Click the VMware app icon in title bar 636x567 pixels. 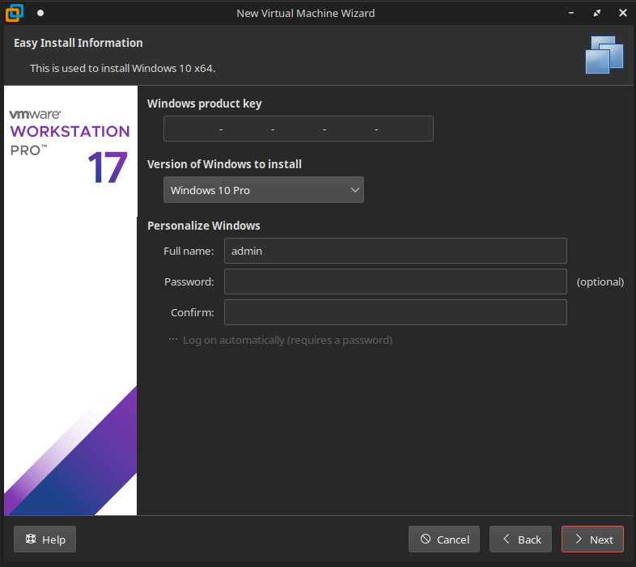(x=15, y=13)
